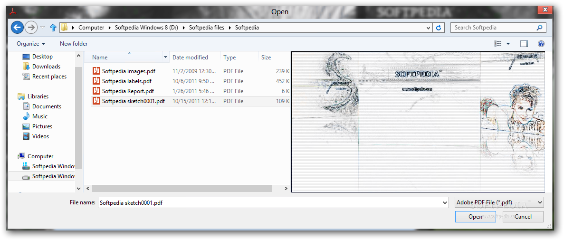Click the Back navigation arrow

pyautogui.click(x=17, y=28)
